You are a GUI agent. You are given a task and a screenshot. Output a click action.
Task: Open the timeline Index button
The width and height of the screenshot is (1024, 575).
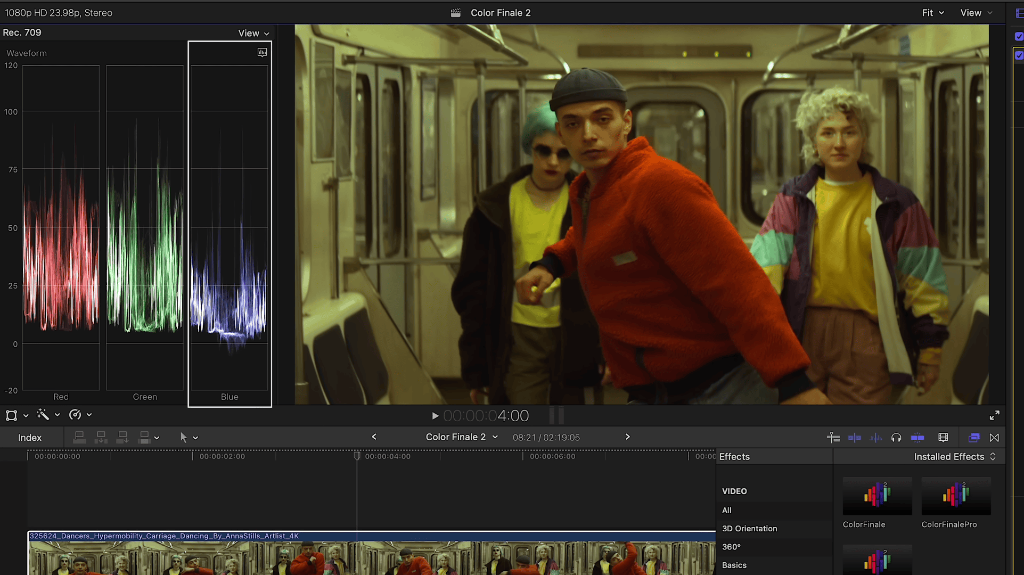click(x=30, y=438)
